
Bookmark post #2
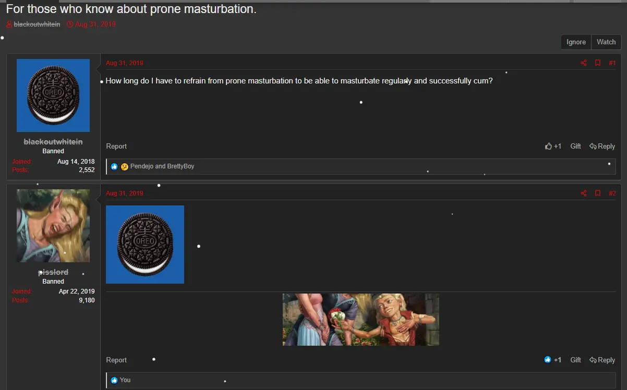[x=598, y=193]
